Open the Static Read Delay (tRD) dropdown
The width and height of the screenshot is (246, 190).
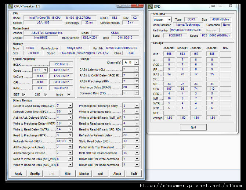click(137, 141)
